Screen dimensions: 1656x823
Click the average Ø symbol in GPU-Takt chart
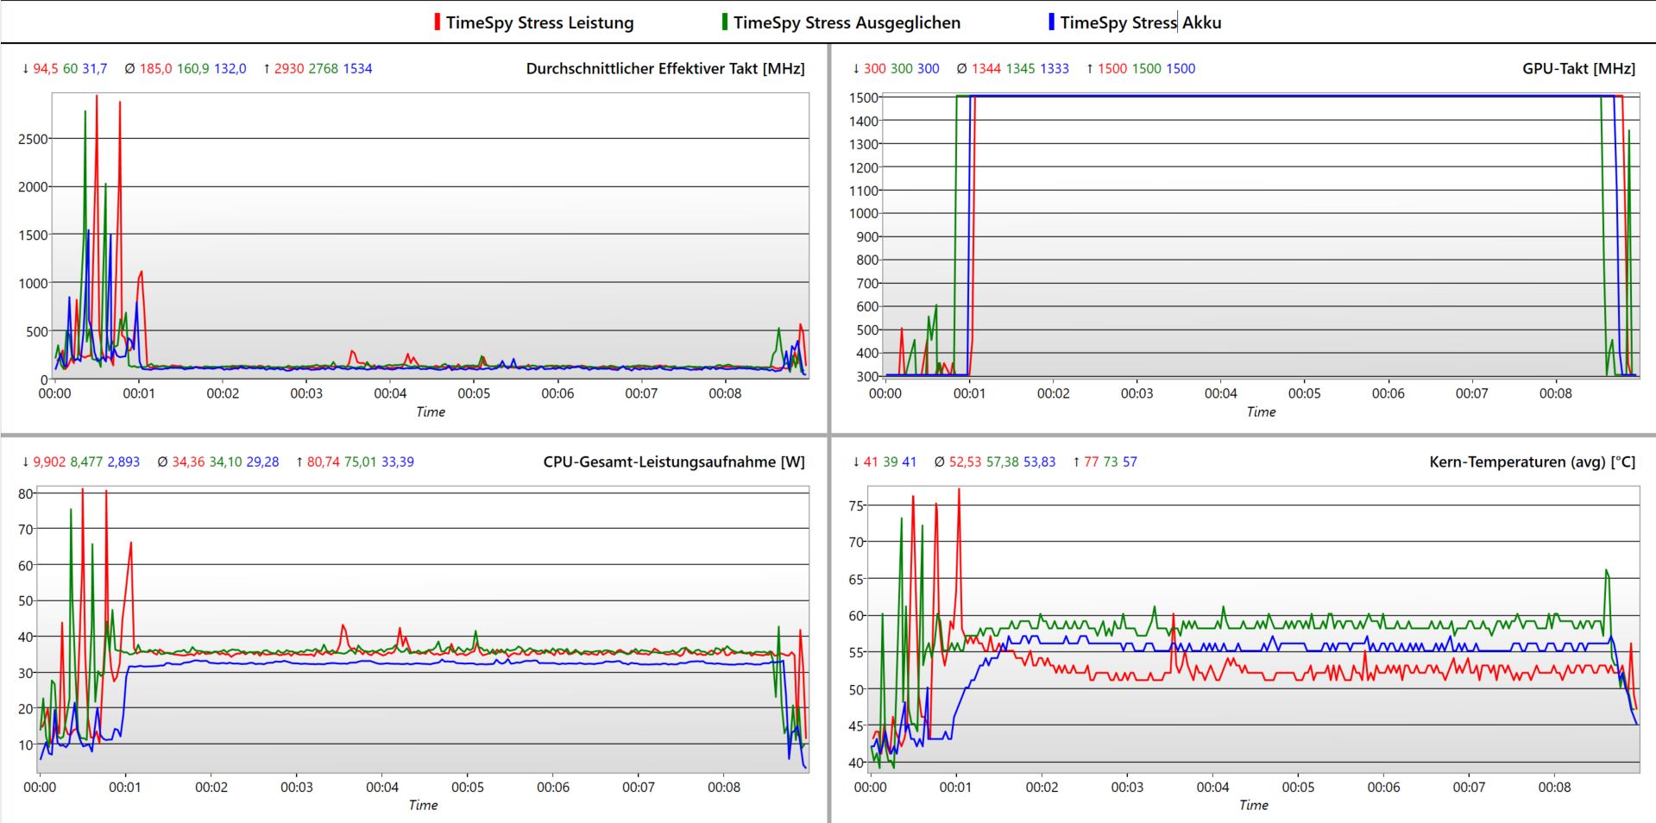click(x=961, y=69)
